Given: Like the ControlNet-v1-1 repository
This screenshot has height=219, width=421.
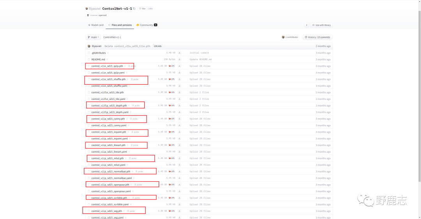Looking at the screenshot, I should tap(142, 9).
